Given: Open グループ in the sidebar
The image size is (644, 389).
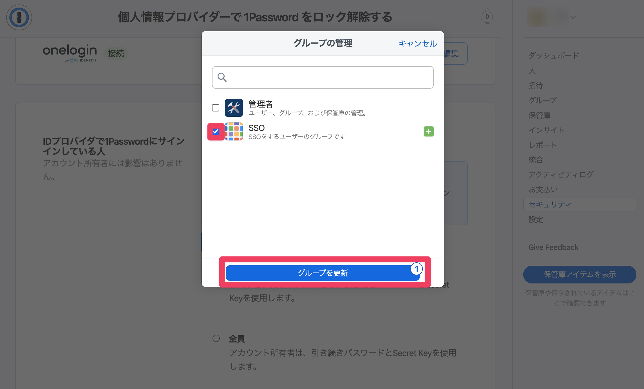Looking at the screenshot, I should tap(542, 100).
